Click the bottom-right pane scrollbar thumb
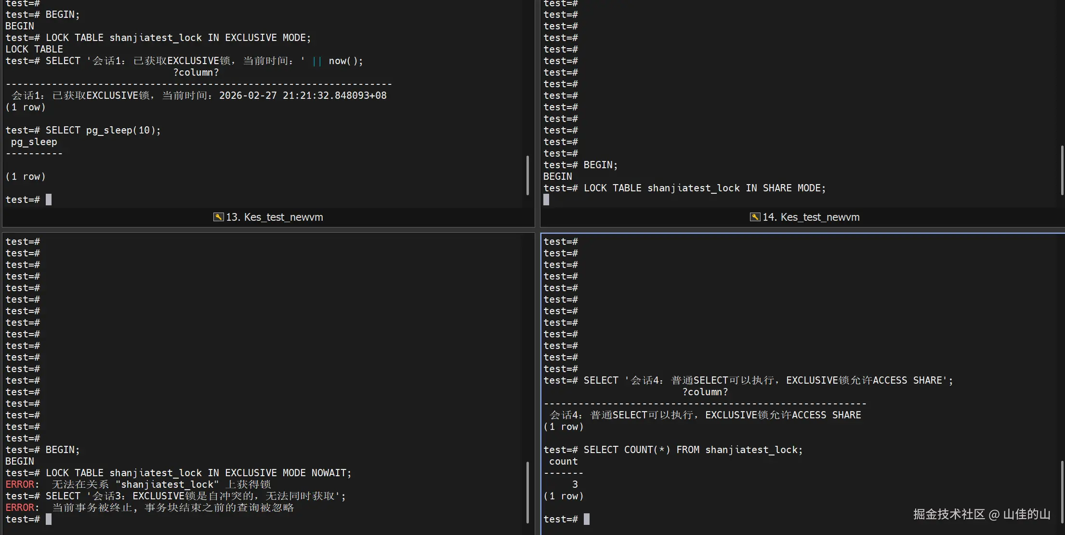Viewport: 1065px width, 535px height. [x=1062, y=492]
